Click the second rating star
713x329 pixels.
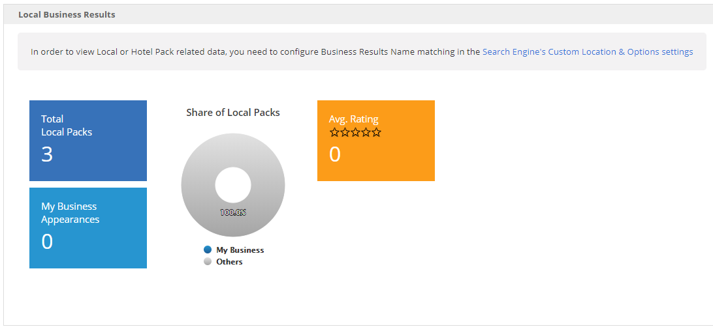pyautogui.click(x=345, y=132)
